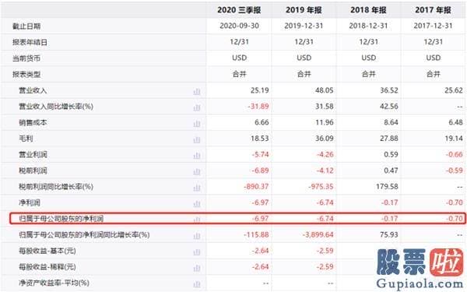Click the growth rate value 42.56
The width and height of the screenshot is (467, 292).
pyautogui.click(x=389, y=107)
